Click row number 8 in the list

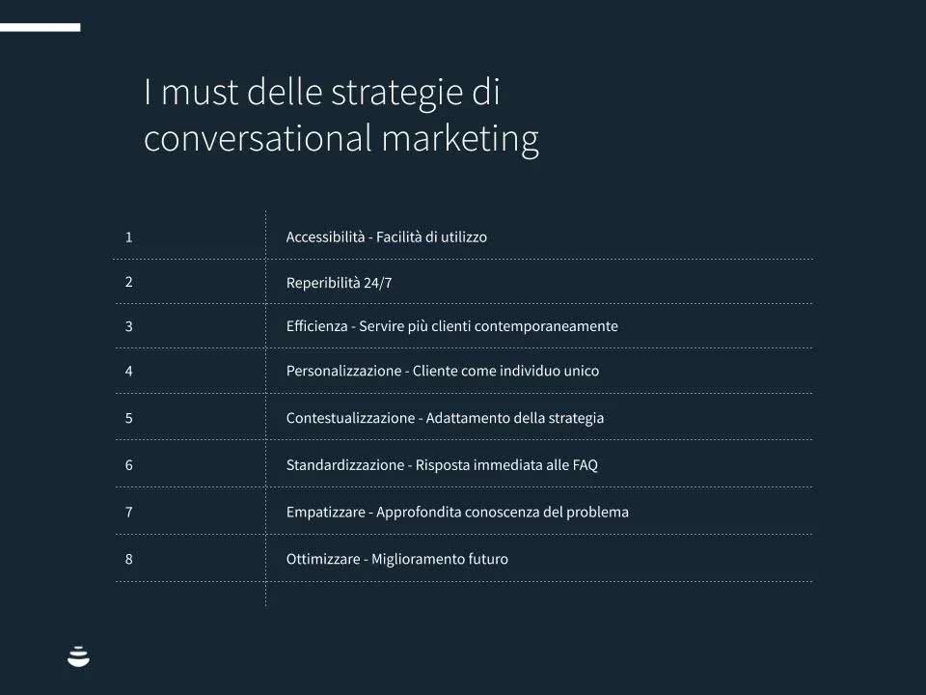point(128,559)
